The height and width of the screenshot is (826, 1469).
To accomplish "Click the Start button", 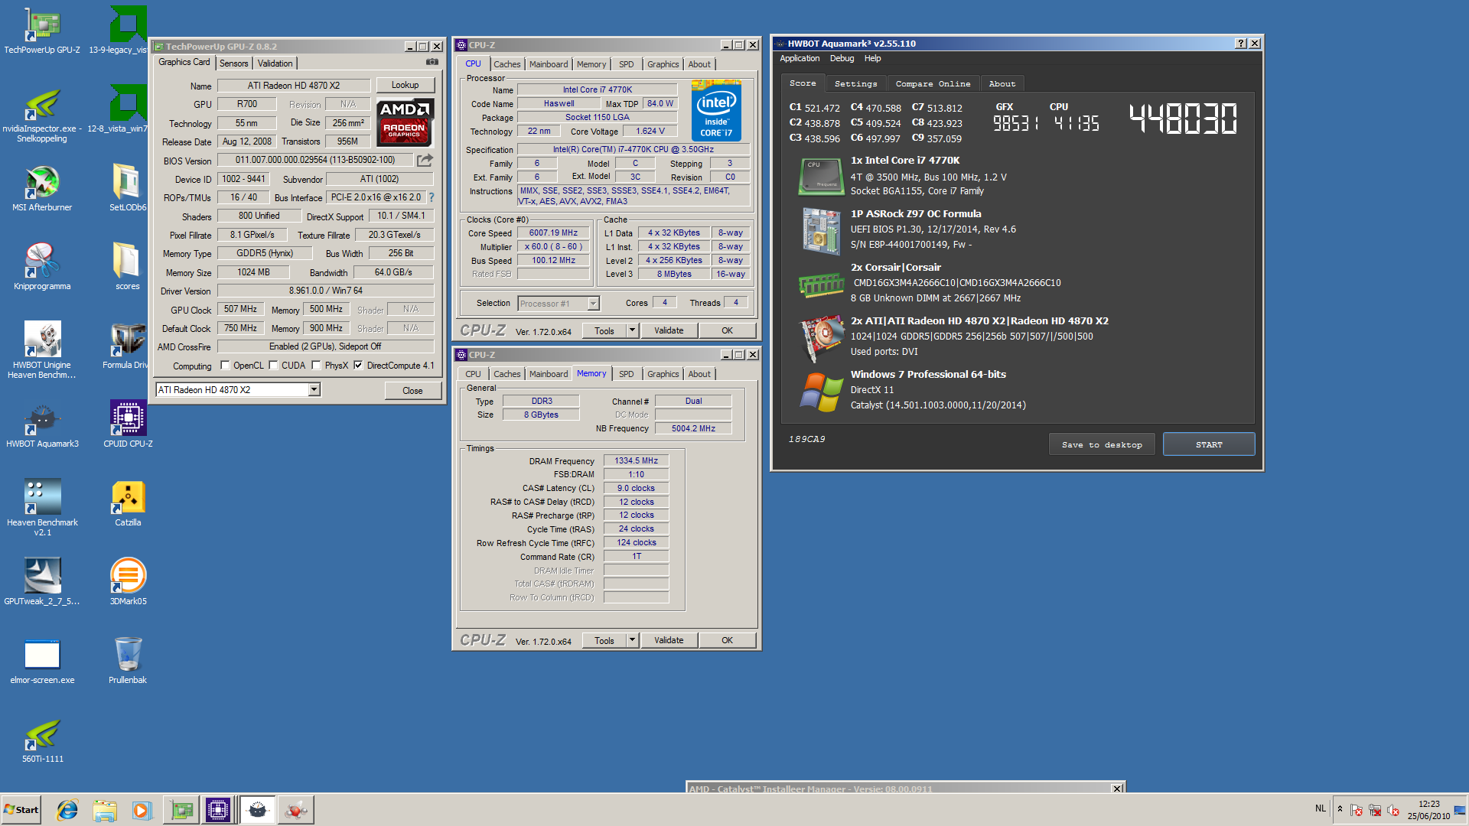I will coord(21,810).
